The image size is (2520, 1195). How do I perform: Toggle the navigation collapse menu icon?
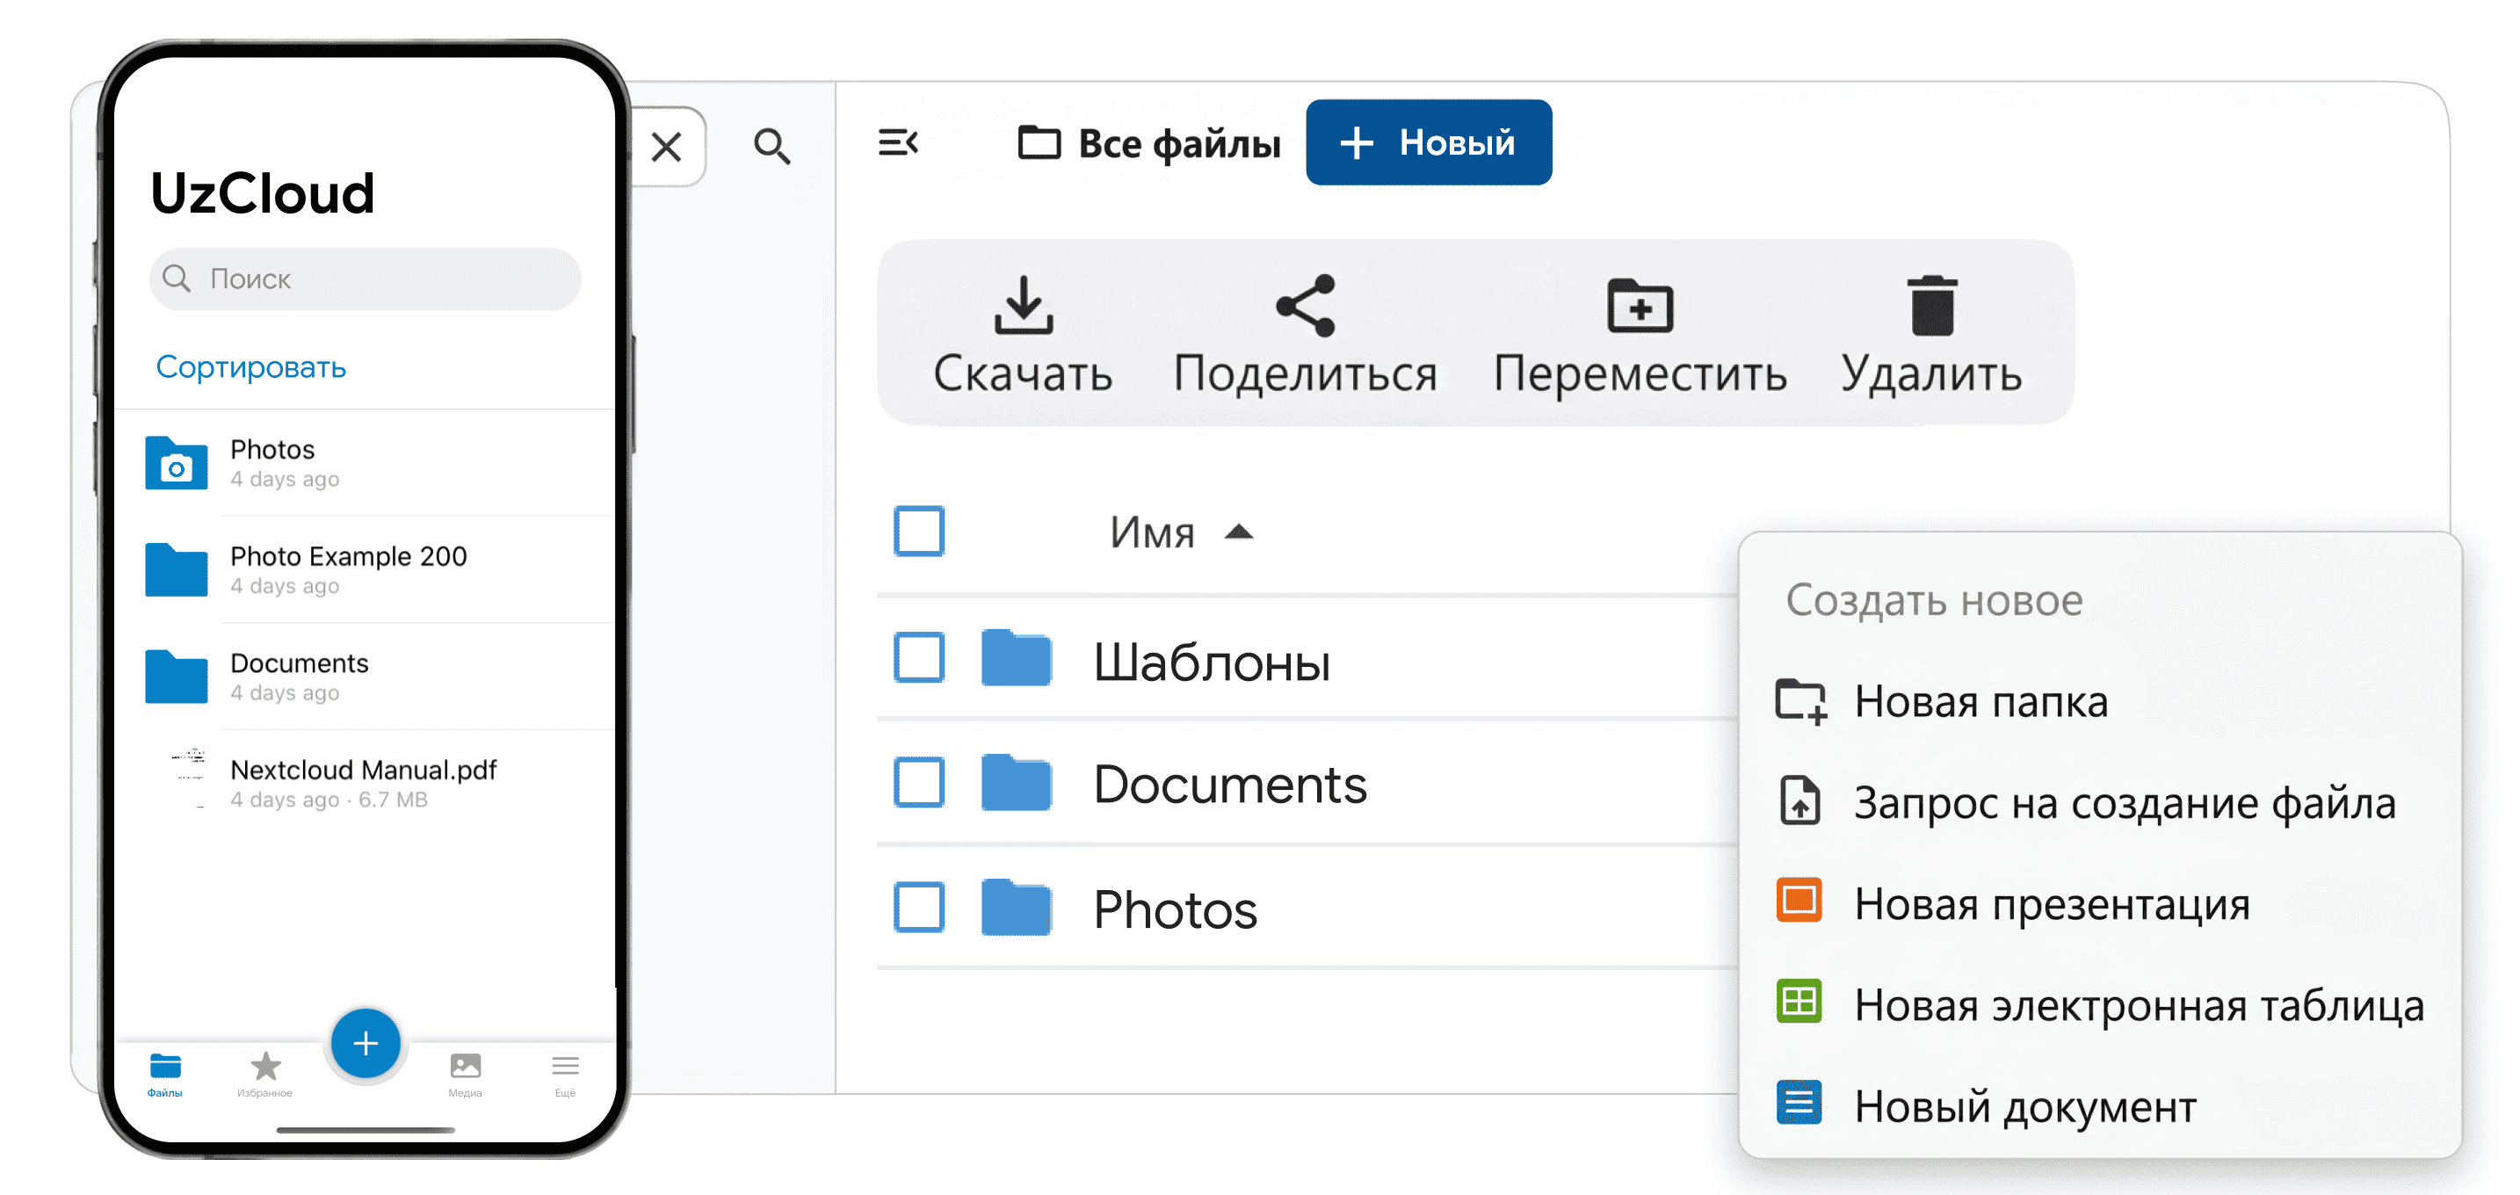[x=898, y=142]
